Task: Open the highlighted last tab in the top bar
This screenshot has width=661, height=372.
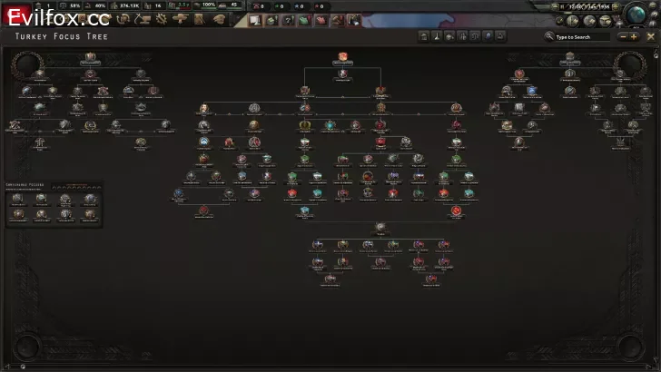Action: tap(353, 20)
